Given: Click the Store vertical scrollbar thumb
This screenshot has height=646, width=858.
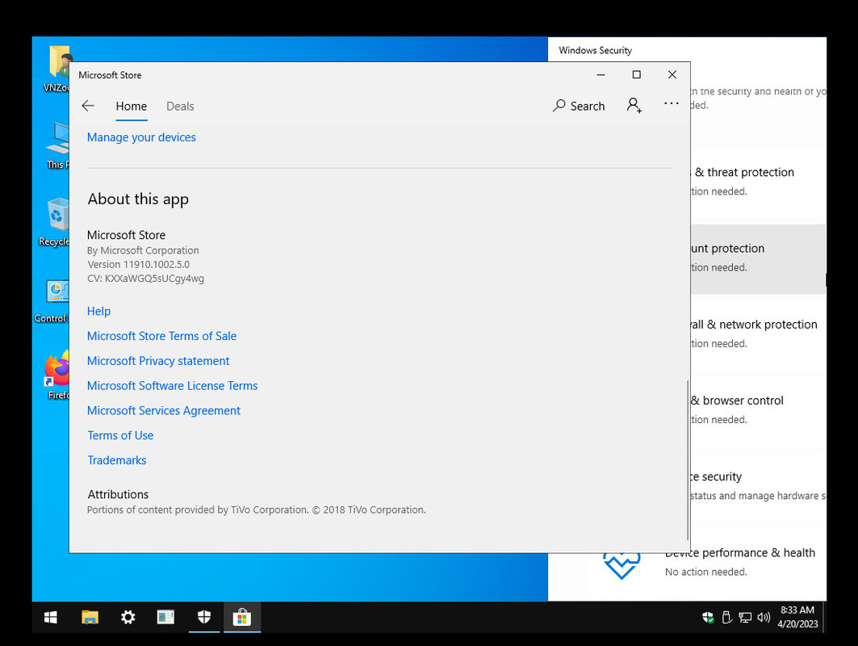Looking at the screenshot, I should pyautogui.click(x=687, y=459).
